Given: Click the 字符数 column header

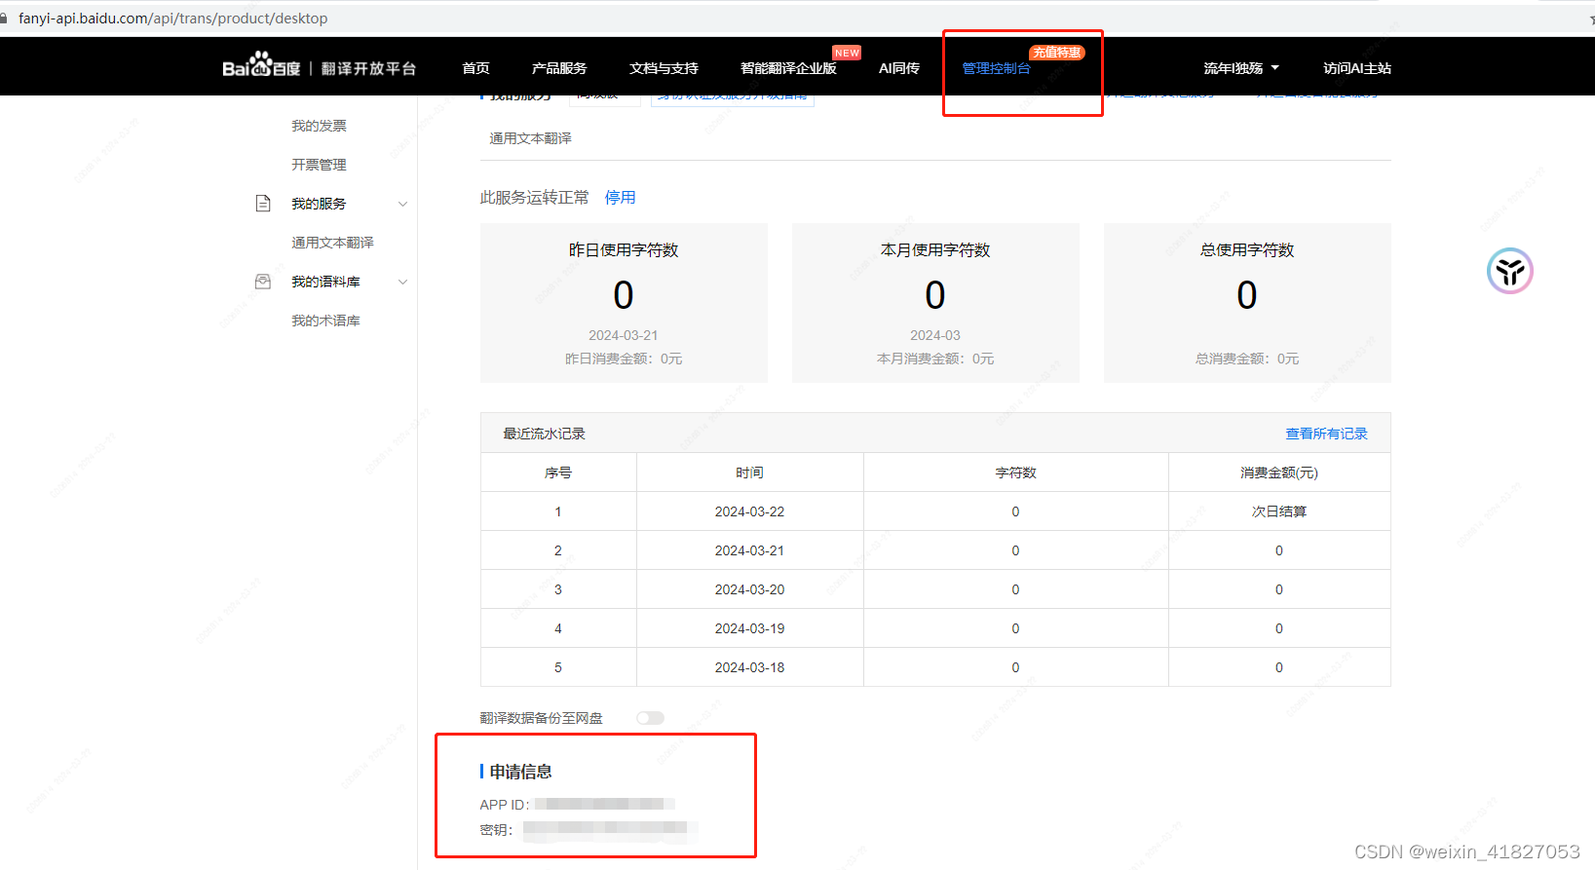Looking at the screenshot, I should [1015, 473].
